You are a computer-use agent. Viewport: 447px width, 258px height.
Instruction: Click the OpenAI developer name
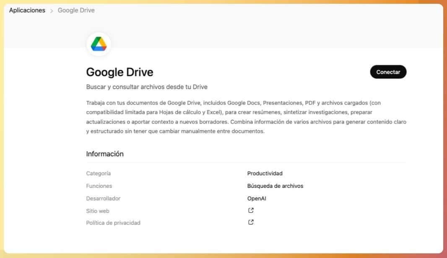[256, 198]
